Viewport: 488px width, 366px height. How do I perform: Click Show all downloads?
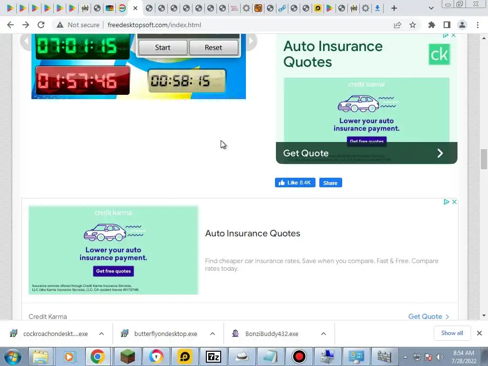pos(452,333)
